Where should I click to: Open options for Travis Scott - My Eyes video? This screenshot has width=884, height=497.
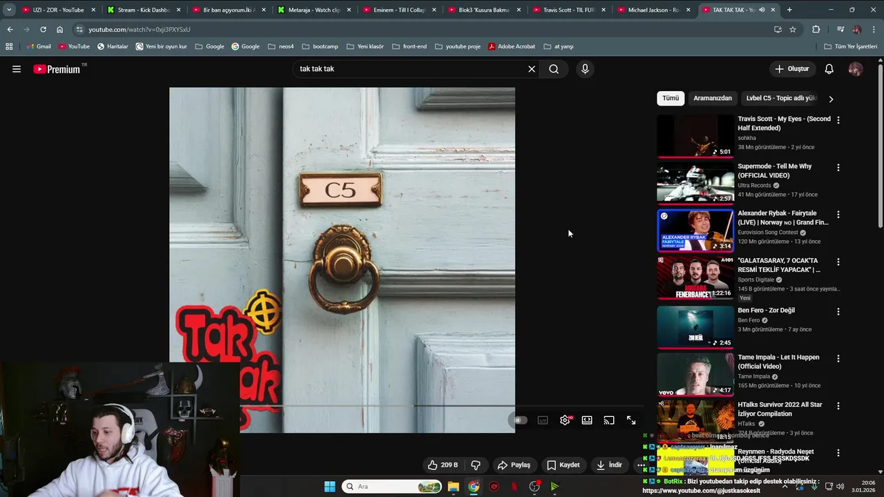(838, 120)
